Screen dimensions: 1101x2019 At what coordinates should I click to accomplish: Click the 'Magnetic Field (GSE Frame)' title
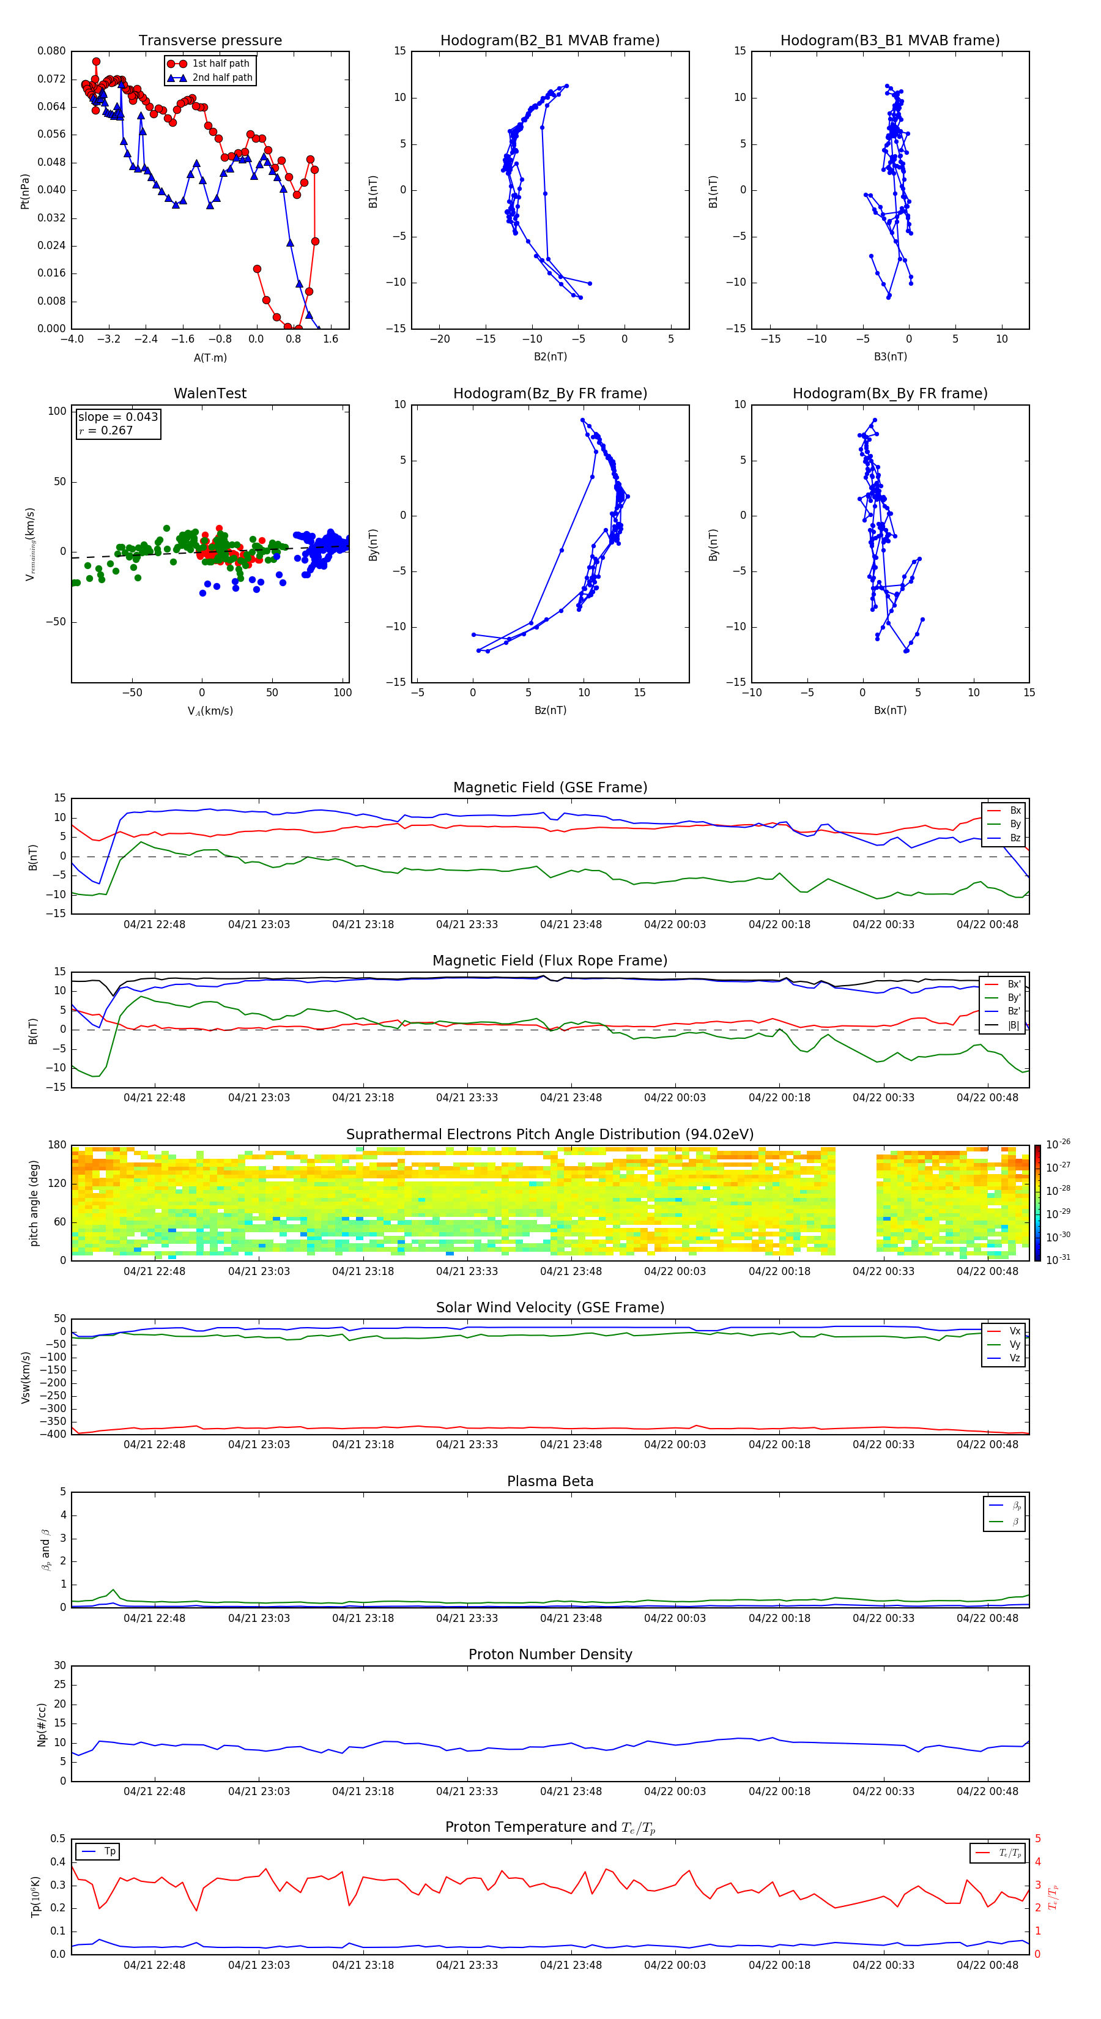point(550,787)
